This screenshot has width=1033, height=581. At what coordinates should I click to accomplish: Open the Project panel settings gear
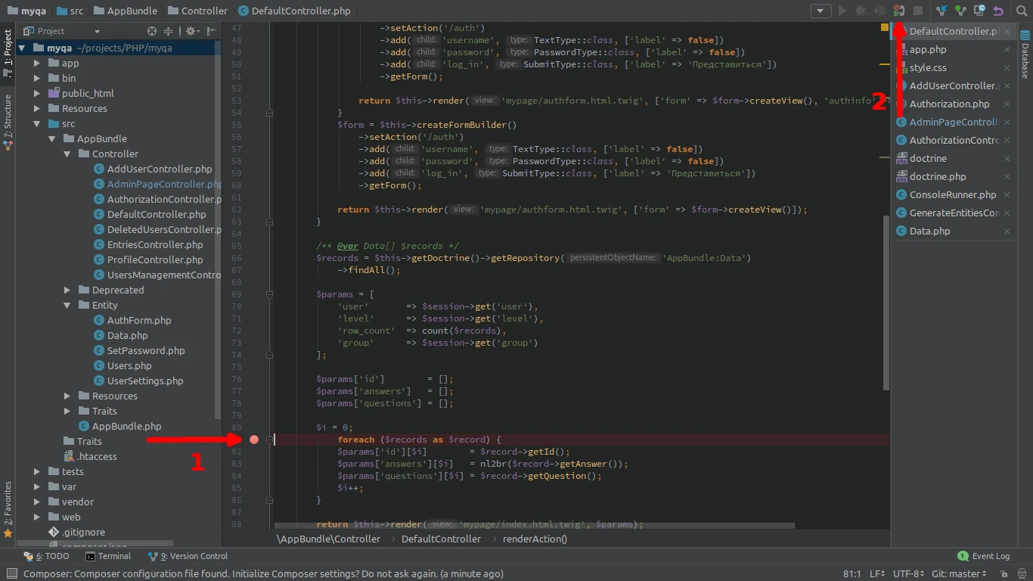pyautogui.click(x=191, y=31)
